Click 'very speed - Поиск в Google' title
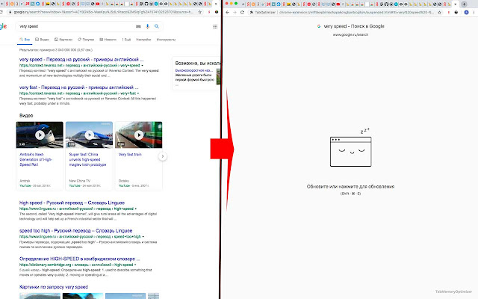This screenshot has width=478, height=299. click(354, 26)
